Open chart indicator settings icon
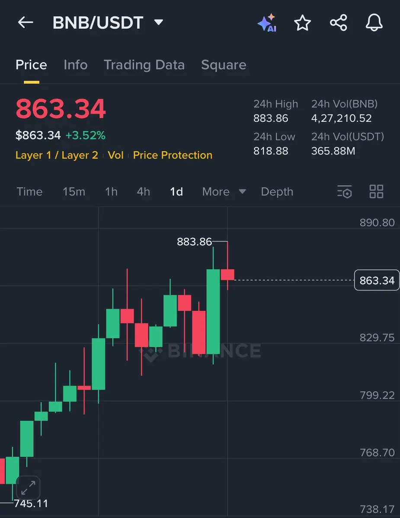Viewport: 400px width, 518px height. (345, 192)
